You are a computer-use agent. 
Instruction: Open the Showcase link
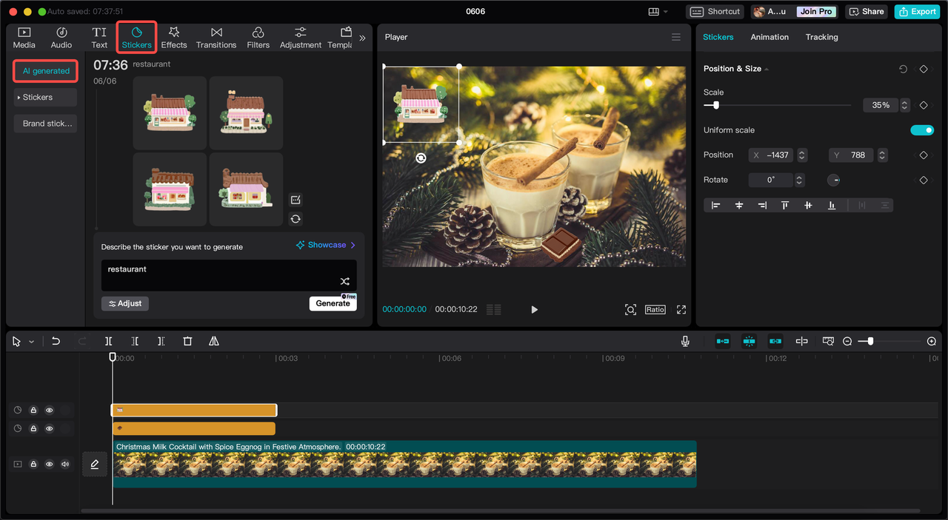pos(326,245)
